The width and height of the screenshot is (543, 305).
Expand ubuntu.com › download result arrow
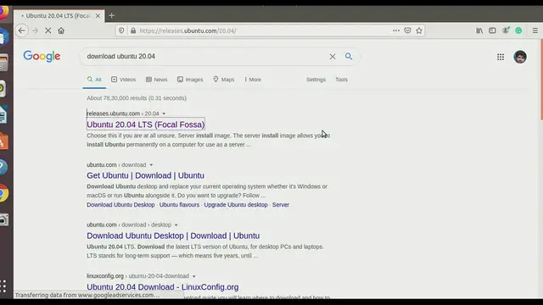point(151,165)
